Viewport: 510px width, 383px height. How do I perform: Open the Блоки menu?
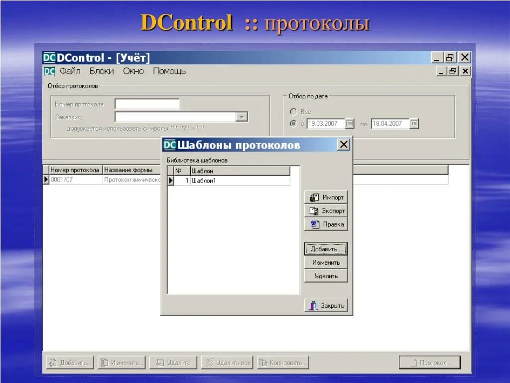point(102,71)
